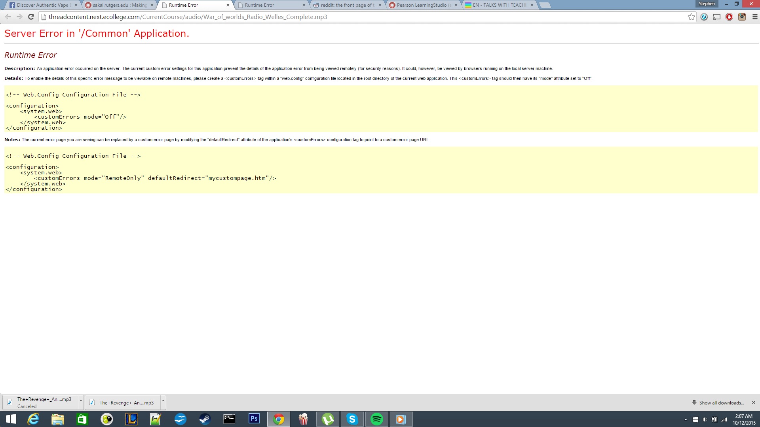Click the 'Runtime Error' heading text
Screen dimensions: 760x427
pyautogui.click(x=30, y=55)
